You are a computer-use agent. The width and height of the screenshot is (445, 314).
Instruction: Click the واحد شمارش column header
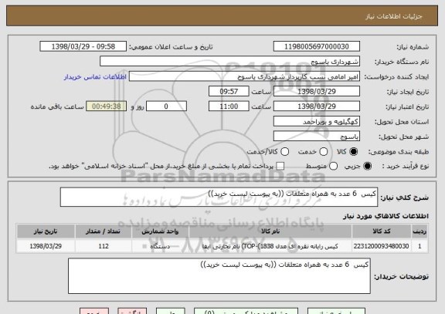click(x=160, y=231)
